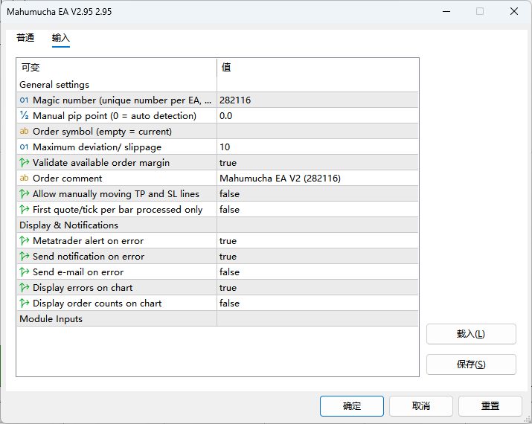Viewport: 532px width, 424px height.
Task: Select the General settings section row
Action: point(217,85)
